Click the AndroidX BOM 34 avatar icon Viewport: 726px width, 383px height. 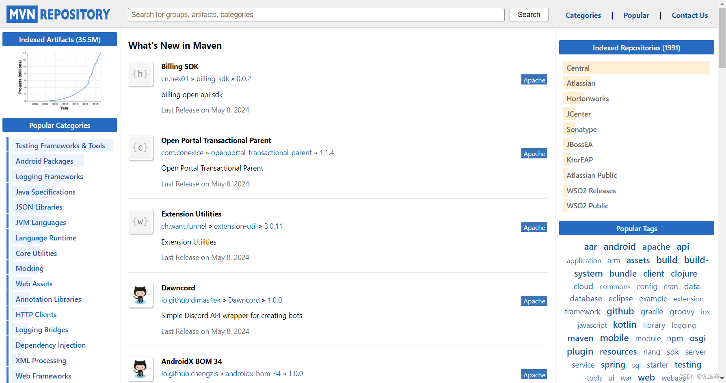click(140, 369)
